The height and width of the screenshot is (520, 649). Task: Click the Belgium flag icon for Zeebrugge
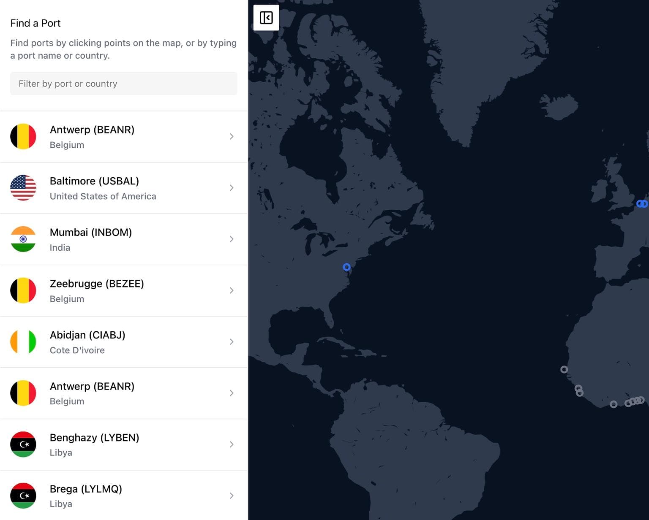tap(23, 290)
